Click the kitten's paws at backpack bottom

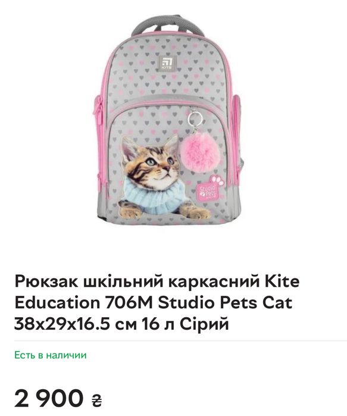tap(163, 209)
